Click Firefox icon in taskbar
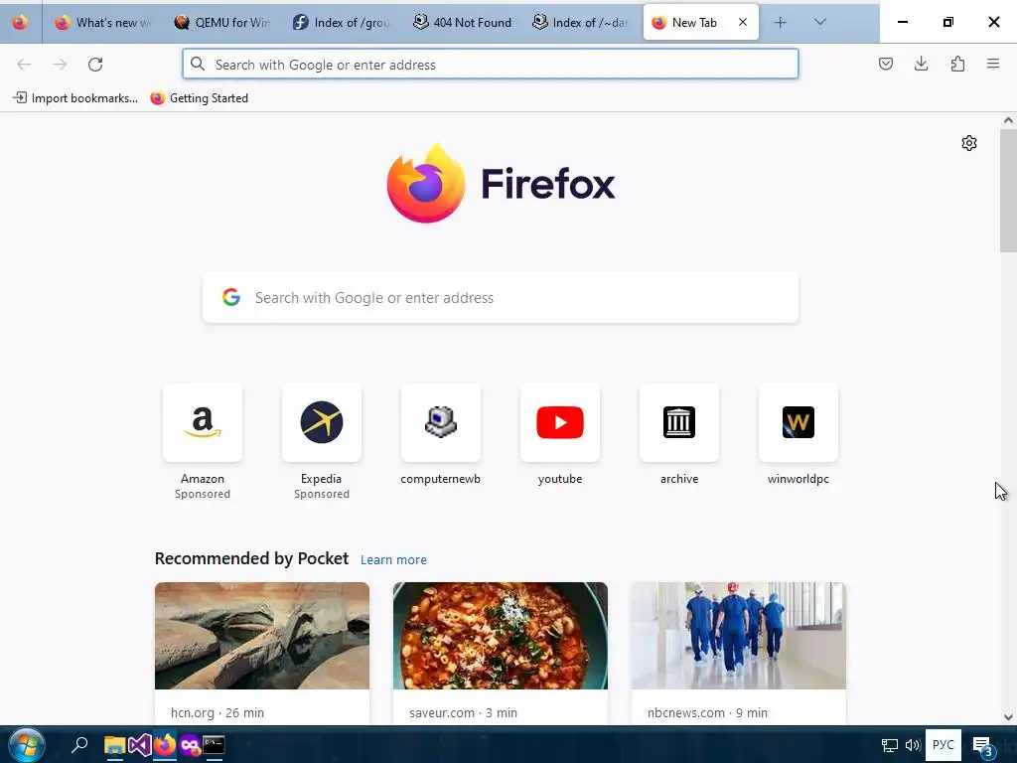 165,745
